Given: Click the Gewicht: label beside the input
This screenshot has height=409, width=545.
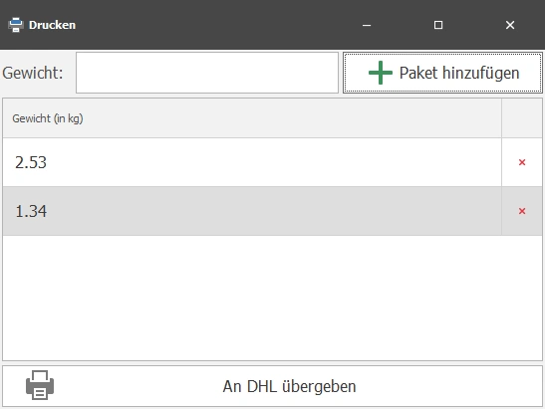Looking at the screenshot, I should tap(33, 73).
